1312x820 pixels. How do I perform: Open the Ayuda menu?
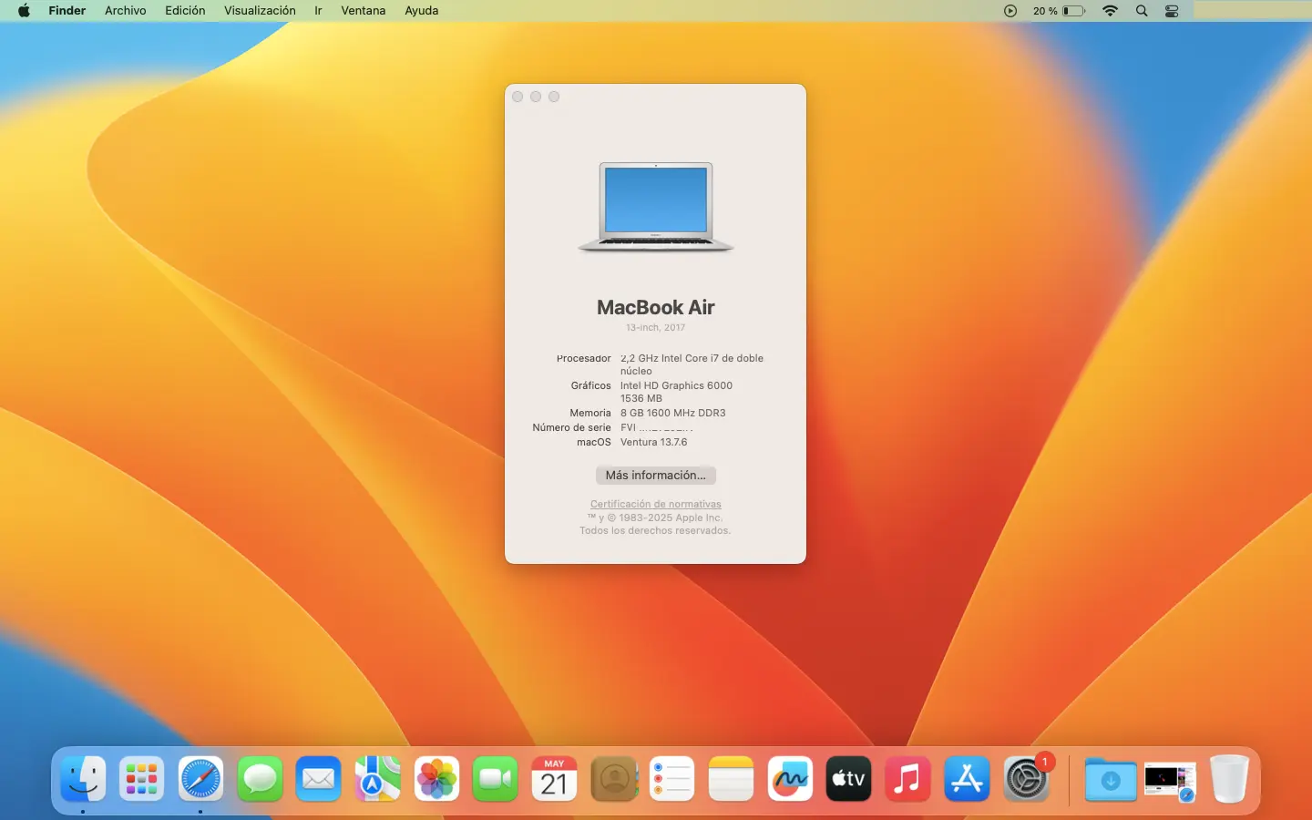click(422, 11)
